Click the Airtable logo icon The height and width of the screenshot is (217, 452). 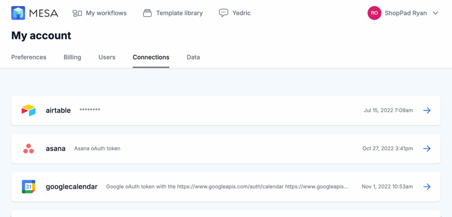pyautogui.click(x=29, y=110)
